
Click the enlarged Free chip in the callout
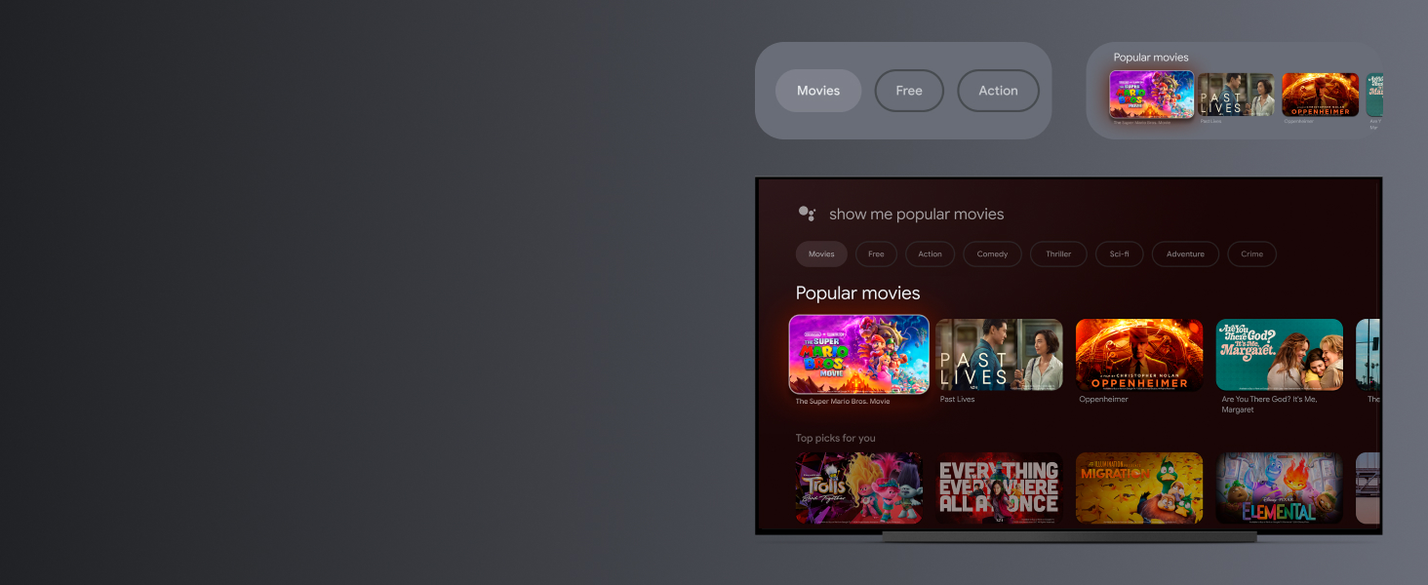[909, 91]
